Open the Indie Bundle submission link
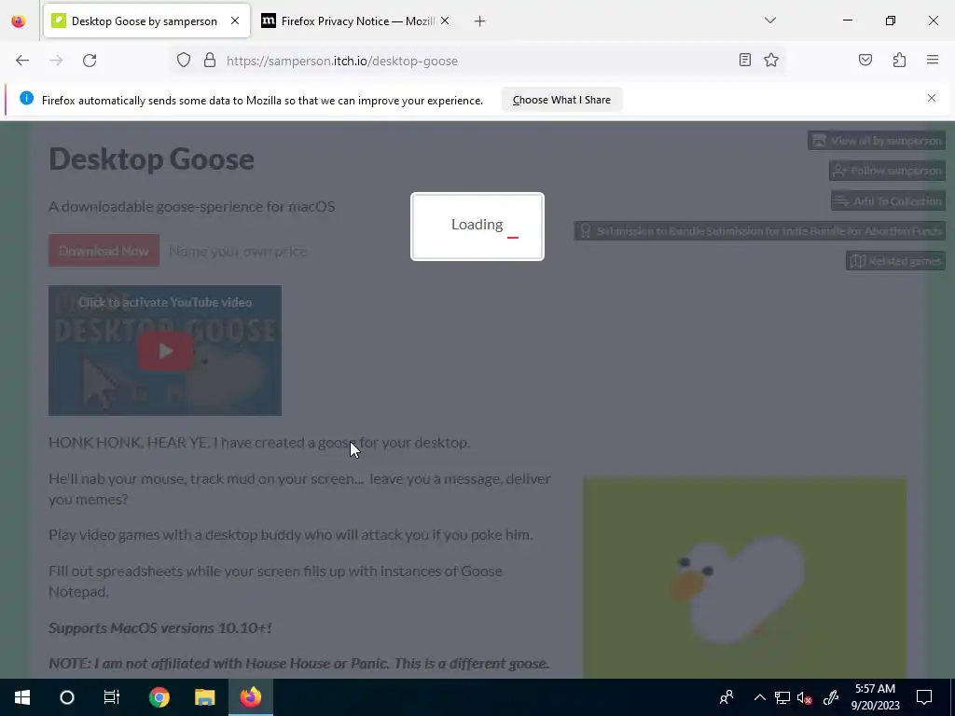 click(x=759, y=231)
